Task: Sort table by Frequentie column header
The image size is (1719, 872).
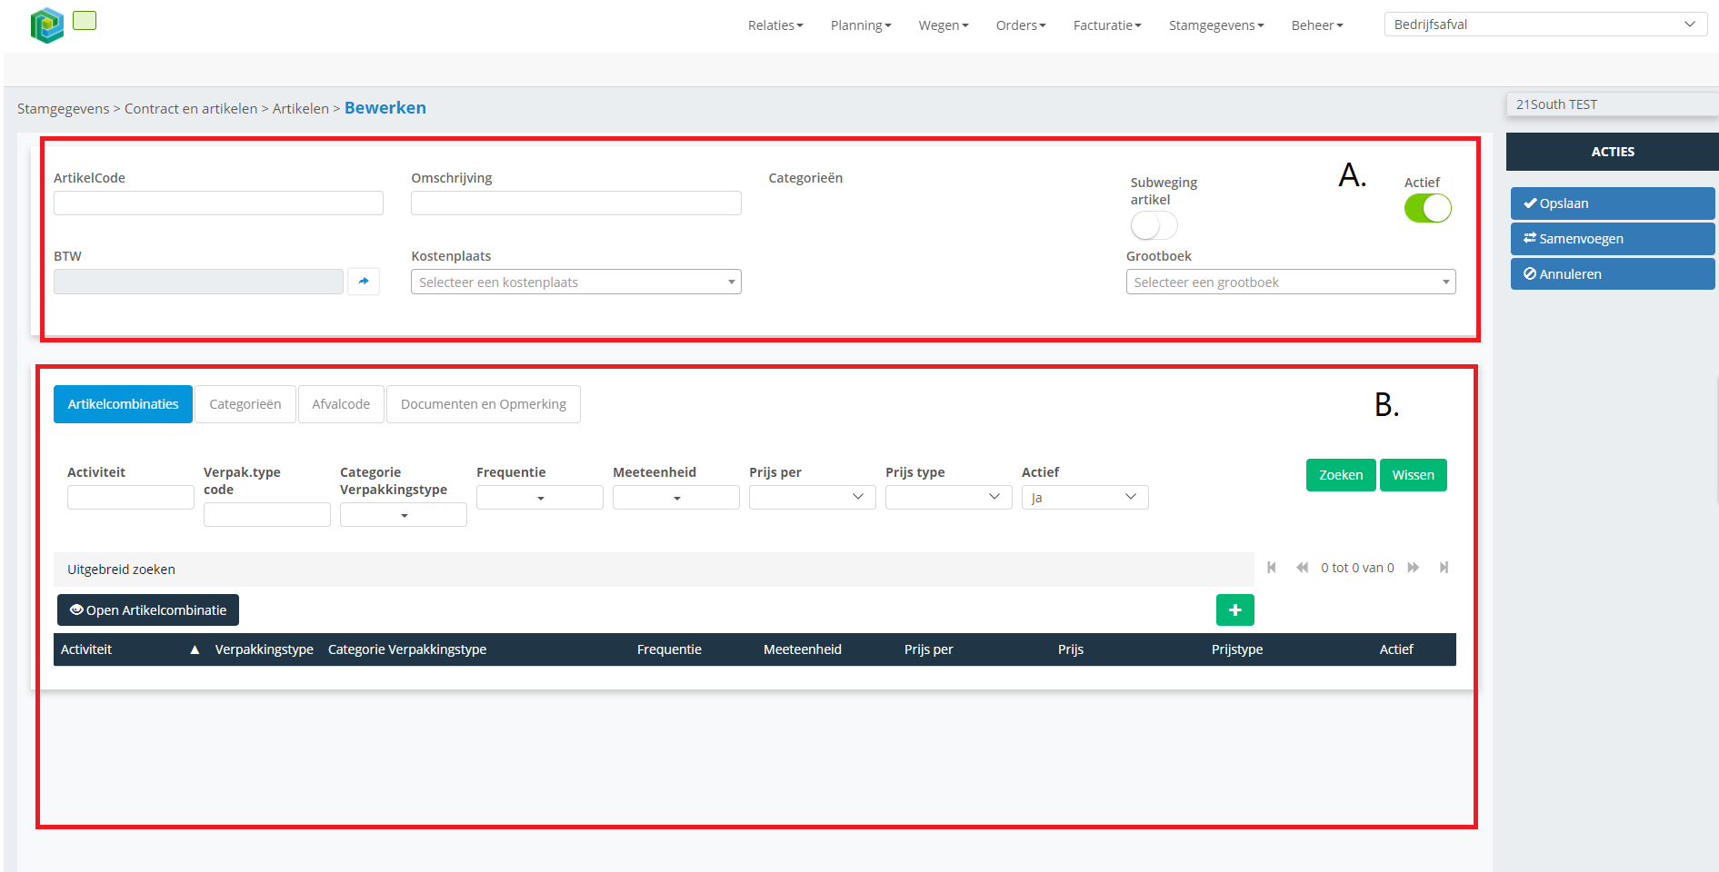Action: coord(669,649)
